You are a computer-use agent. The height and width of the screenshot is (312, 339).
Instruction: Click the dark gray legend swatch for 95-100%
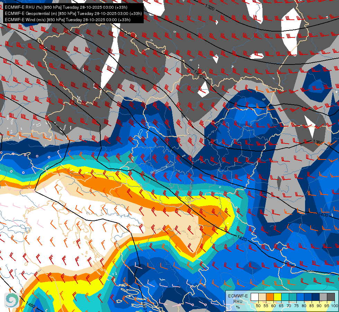pos(331,297)
